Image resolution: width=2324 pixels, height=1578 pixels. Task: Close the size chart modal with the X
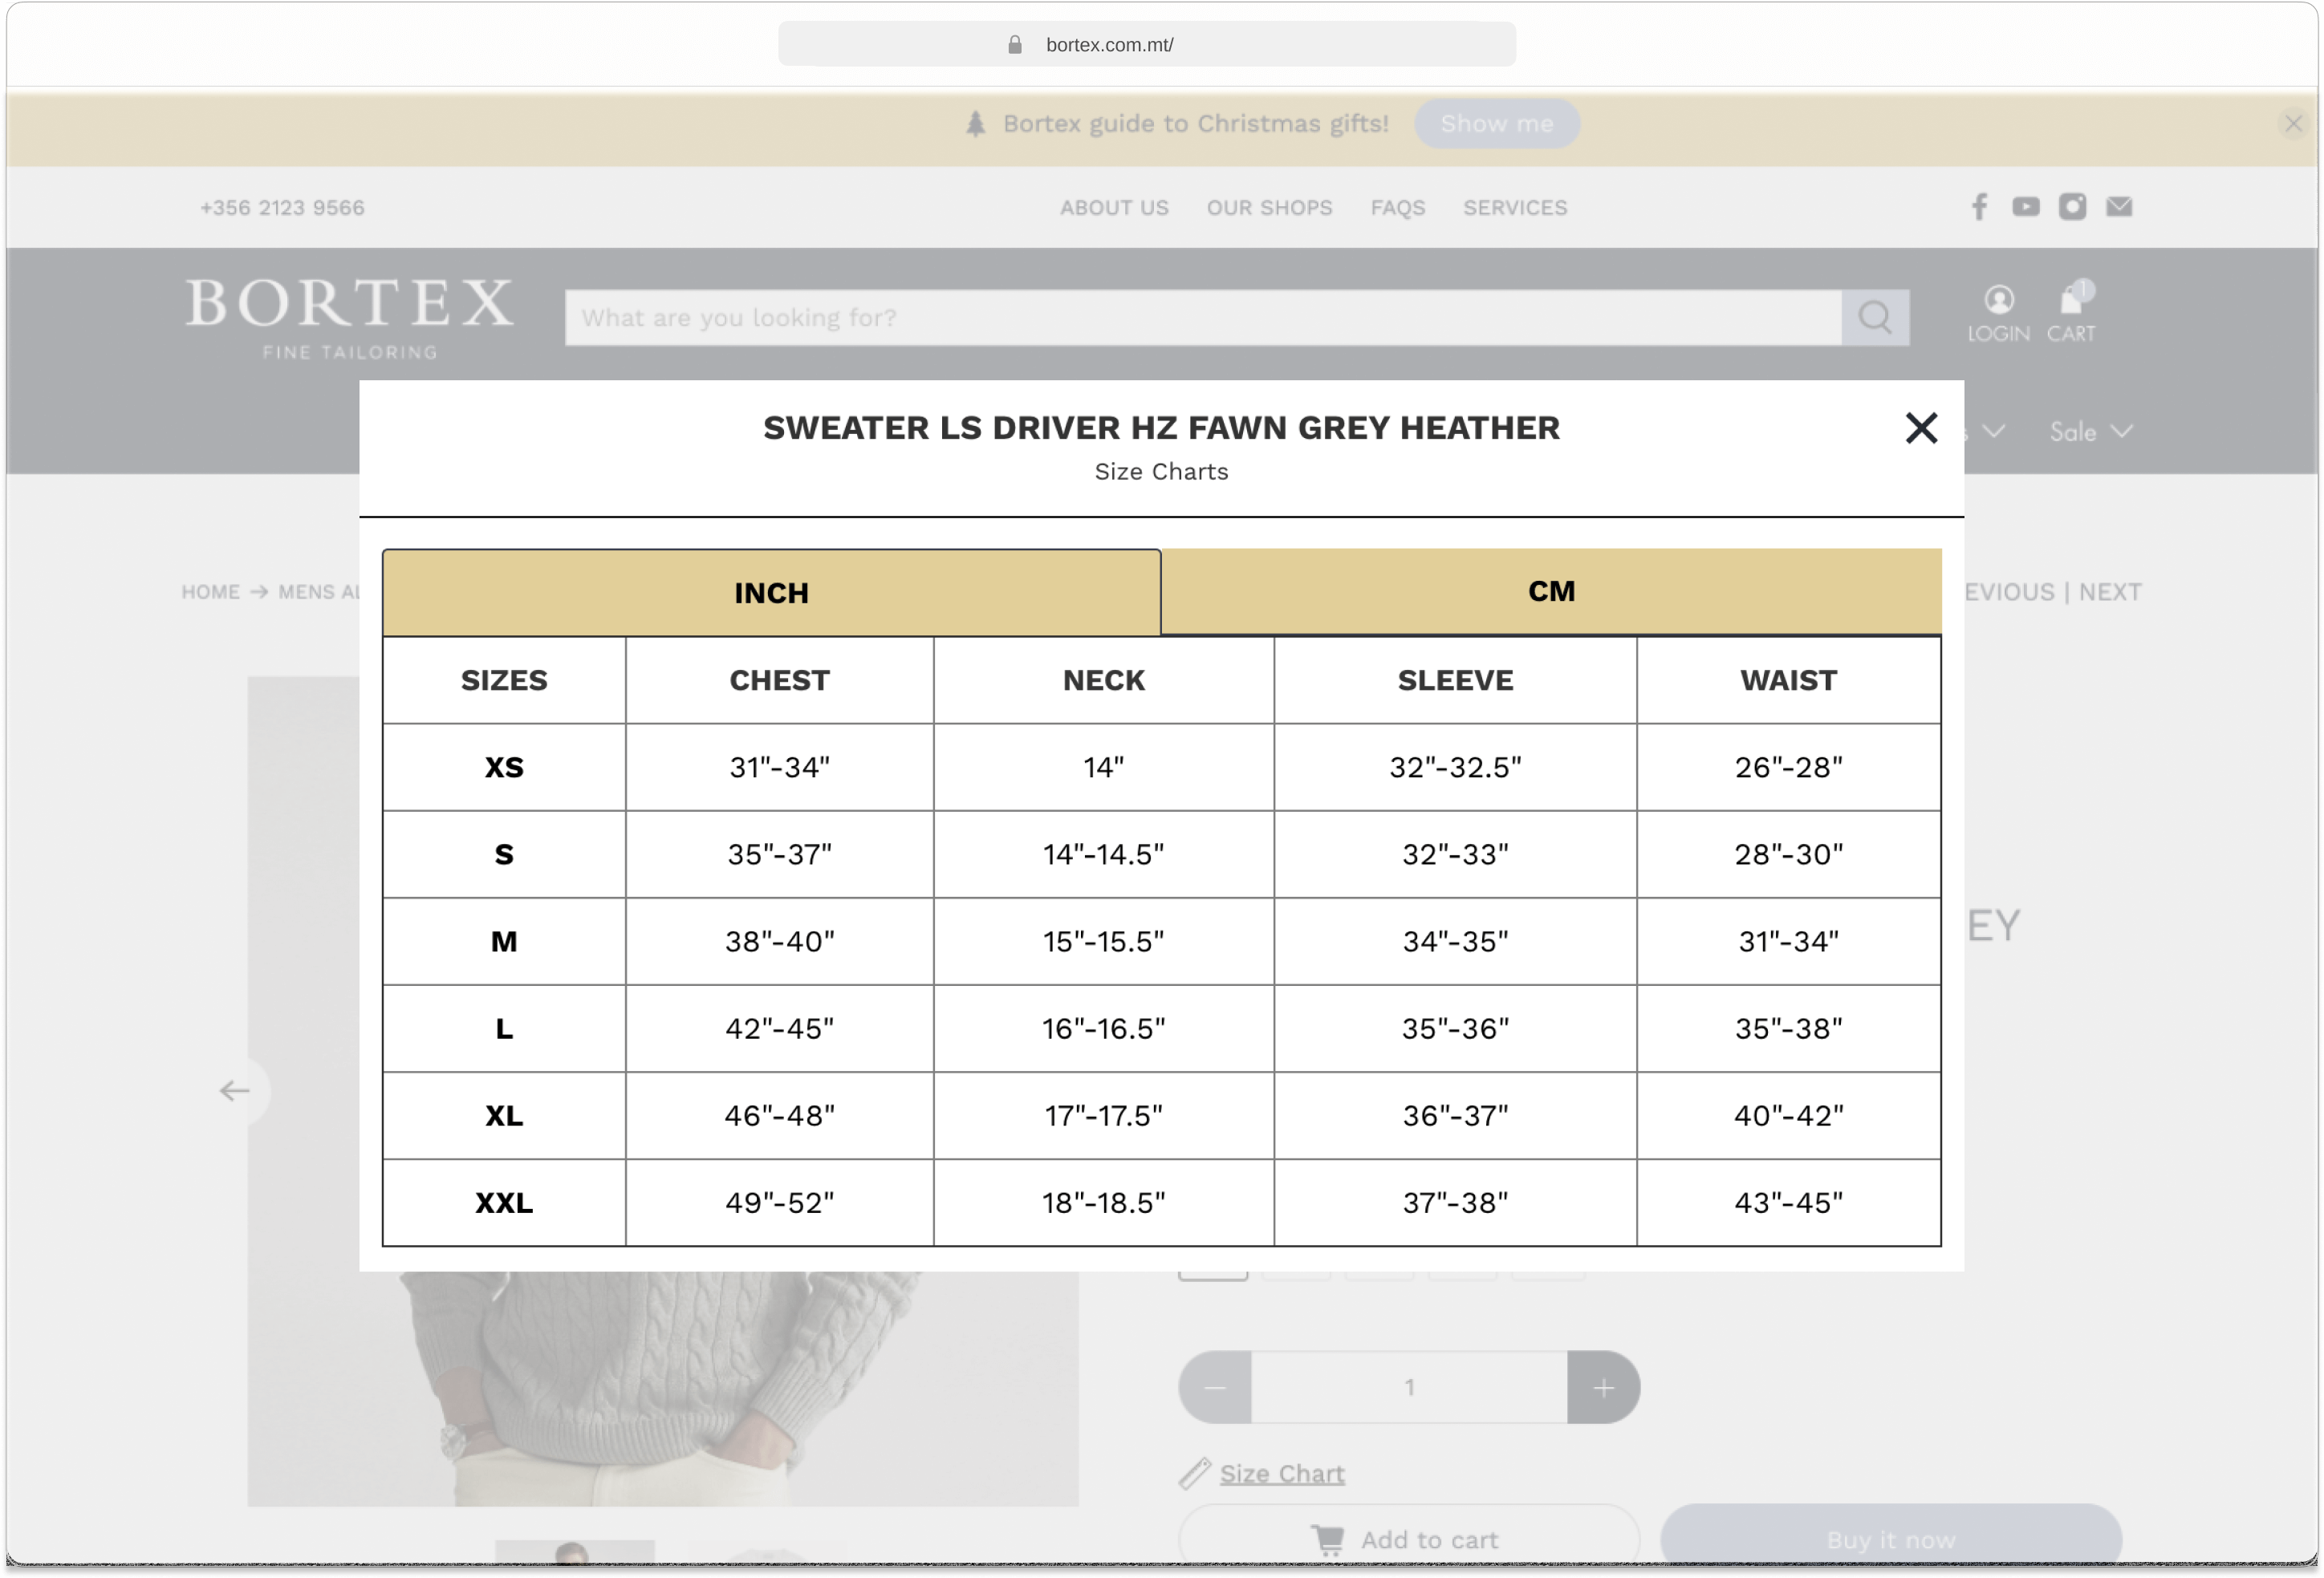coord(1920,428)
